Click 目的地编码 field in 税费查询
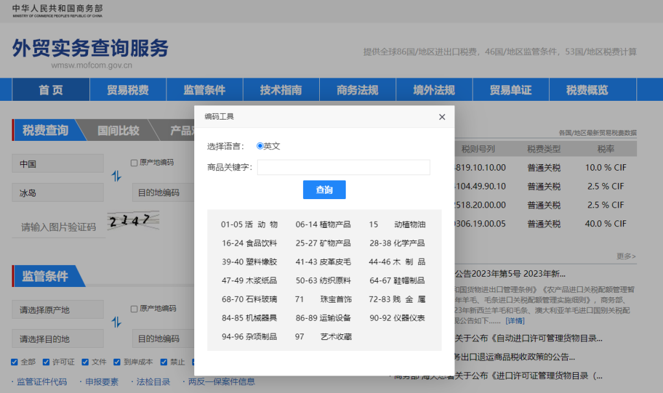This screenshot has width=663, height=393. (163, 193)
